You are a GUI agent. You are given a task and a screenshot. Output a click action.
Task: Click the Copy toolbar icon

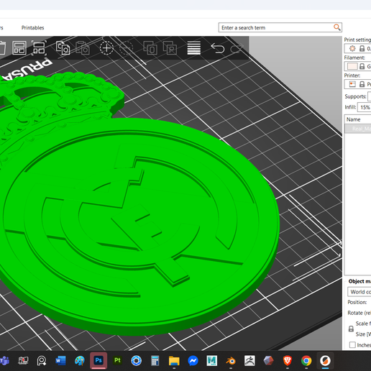pos(63,48)
